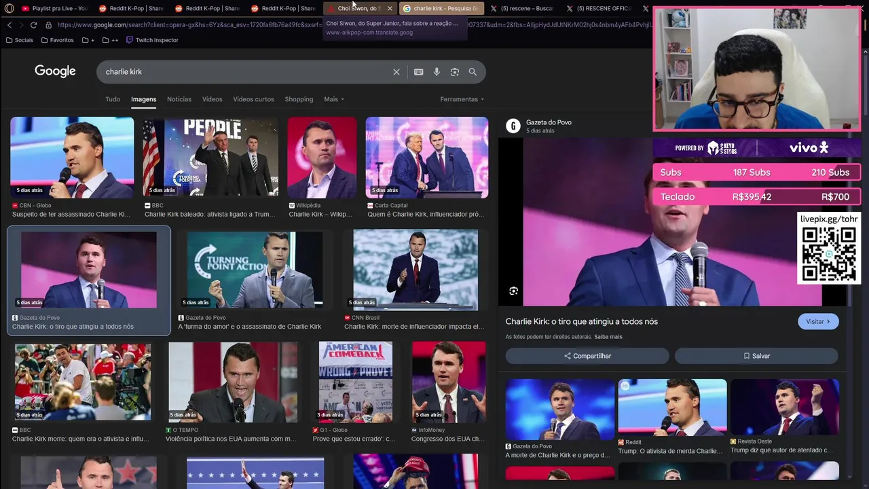This screenshot has width=869, height=489.
Task: Search by image with Lens camera icon
Action: tap(455, 72)
